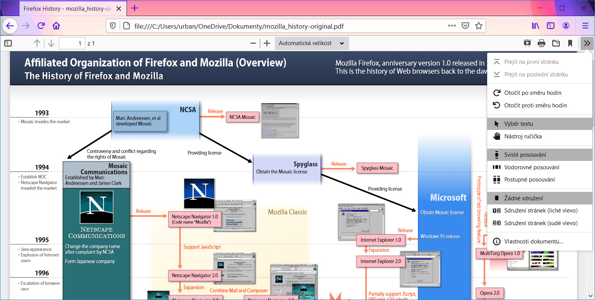The height and width of the screenshot is (300, 595).
Task: Select the Výběr textu tool
Action: click(x=540, y=124)
